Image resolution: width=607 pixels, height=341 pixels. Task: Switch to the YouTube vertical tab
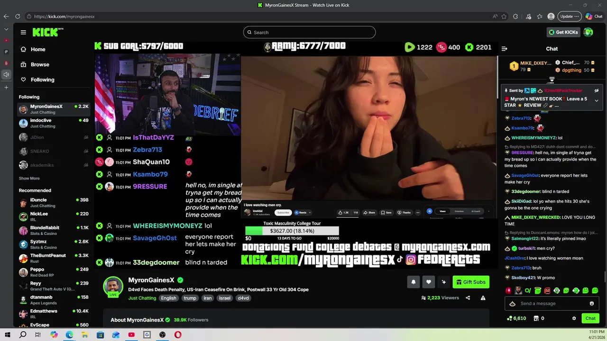6,40
